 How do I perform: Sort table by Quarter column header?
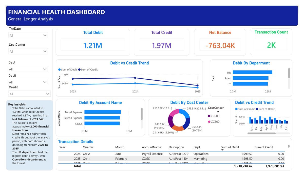88,147
